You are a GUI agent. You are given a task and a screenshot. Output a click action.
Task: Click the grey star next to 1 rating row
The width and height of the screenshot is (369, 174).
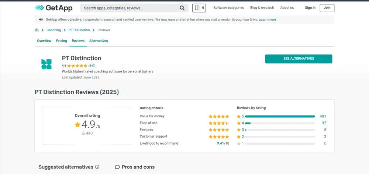click(x=239, y=143)
